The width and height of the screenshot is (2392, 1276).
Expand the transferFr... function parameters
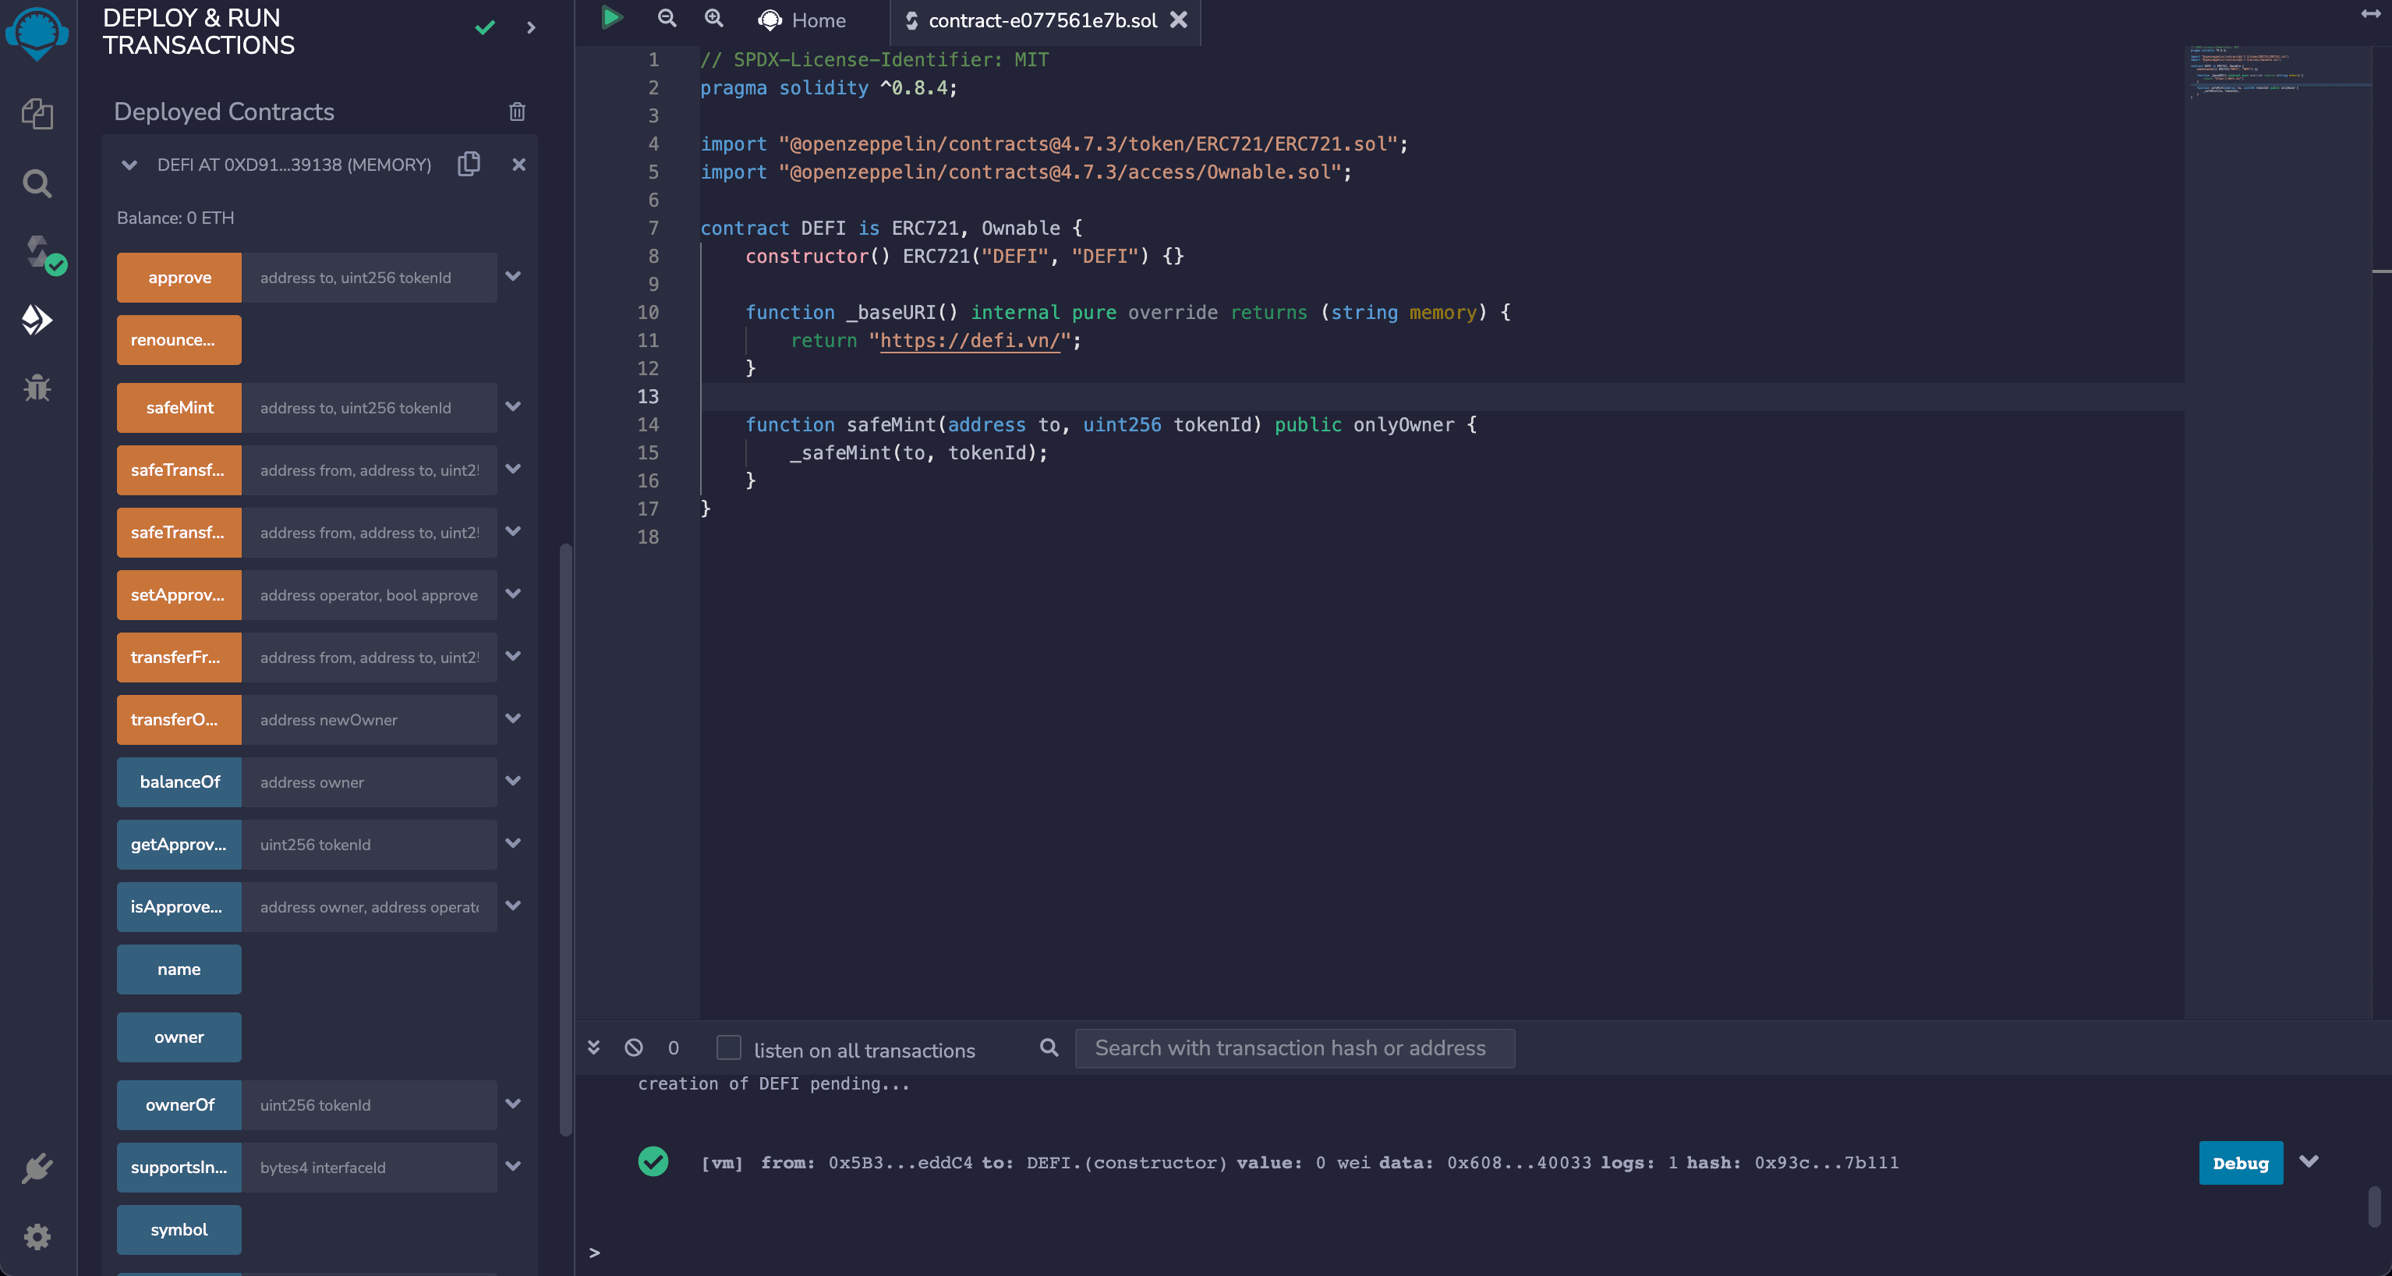click(x=514, y=657)
